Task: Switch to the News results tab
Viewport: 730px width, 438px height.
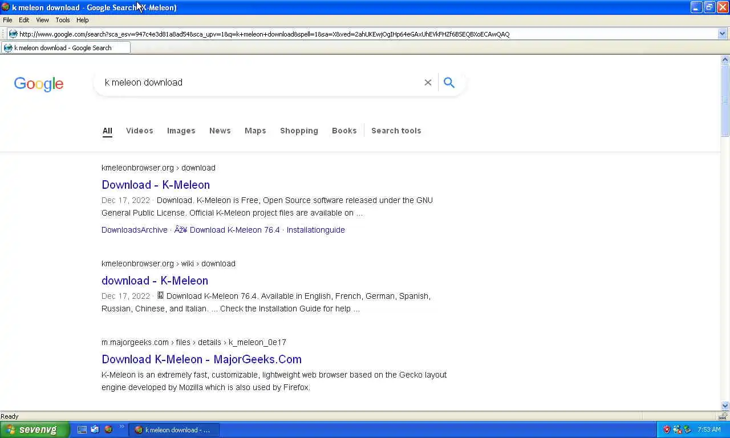Action: (x=220, y=131)
